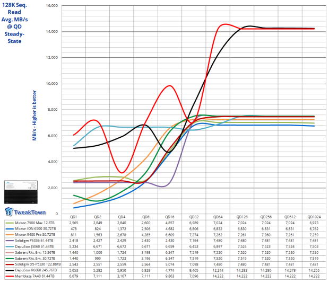The height and width of the screenshot is (301, 329).
Task: Click the QD1 column header
Action: point(74,217)
